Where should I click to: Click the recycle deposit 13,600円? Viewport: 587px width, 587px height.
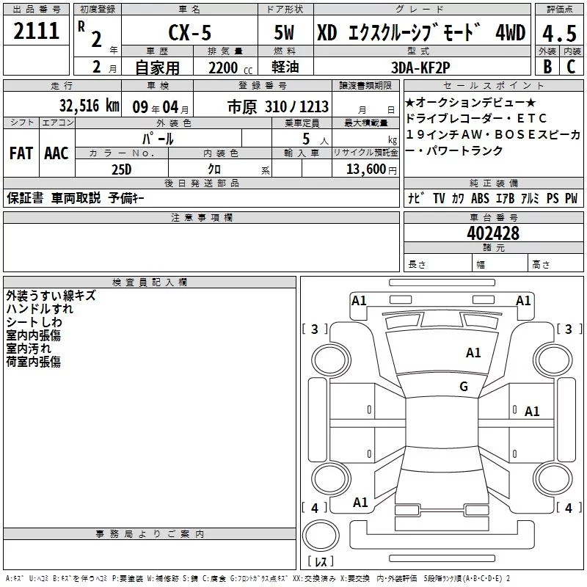(x=371, y=169)
